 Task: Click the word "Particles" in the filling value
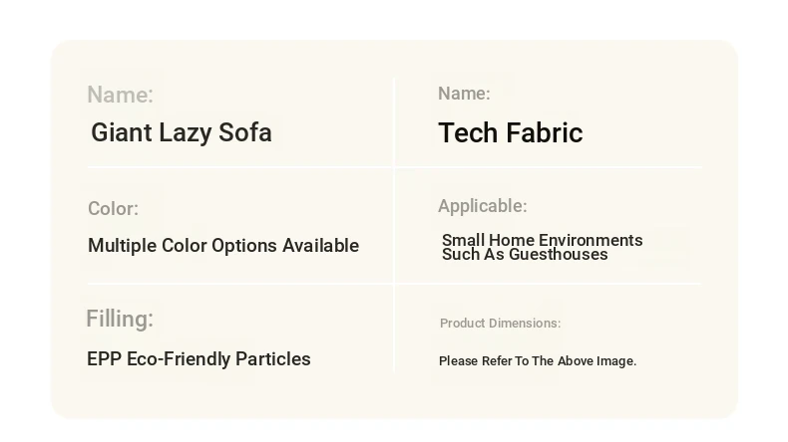click(273, 359)
